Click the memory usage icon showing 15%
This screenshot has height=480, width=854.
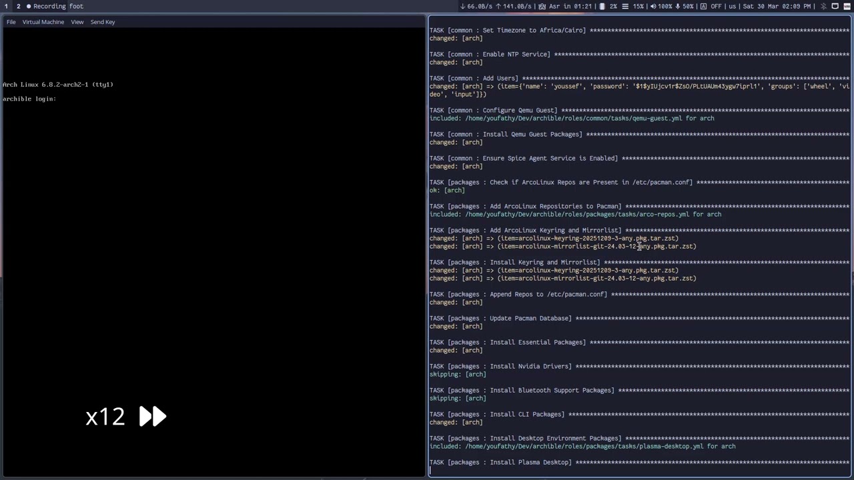pyautogui.click(x=625, y=6)
